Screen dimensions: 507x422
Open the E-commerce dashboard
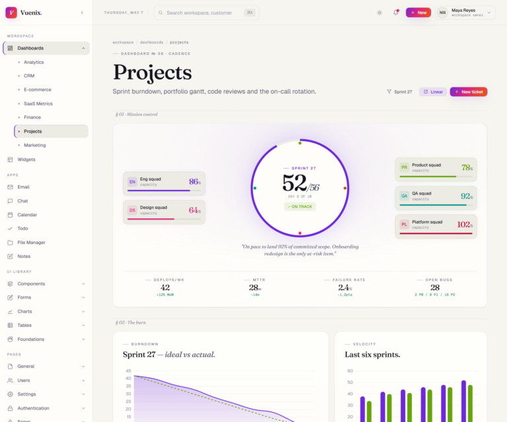51,90
